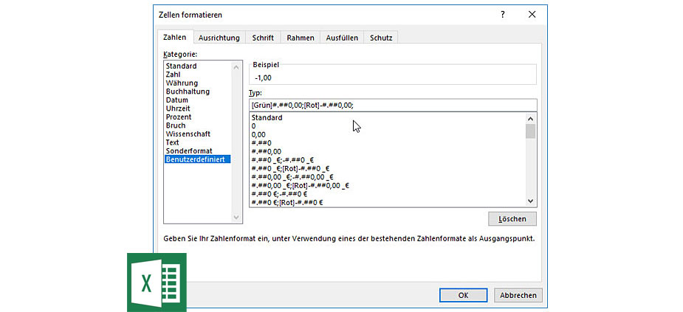Click the category list scrollbar down arrow

point(236,218)
